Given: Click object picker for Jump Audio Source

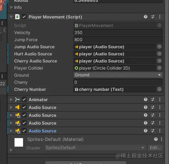Looking at the screenshot, I should pyautogui.click(x=159, y=47).
